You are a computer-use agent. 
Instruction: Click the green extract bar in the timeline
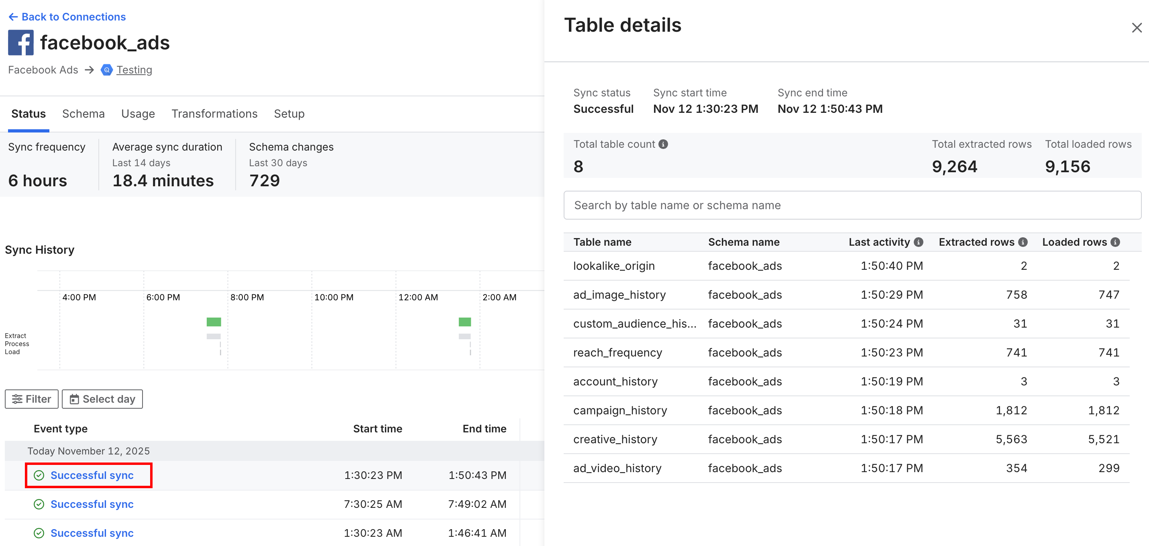click(x=213, y=321)
